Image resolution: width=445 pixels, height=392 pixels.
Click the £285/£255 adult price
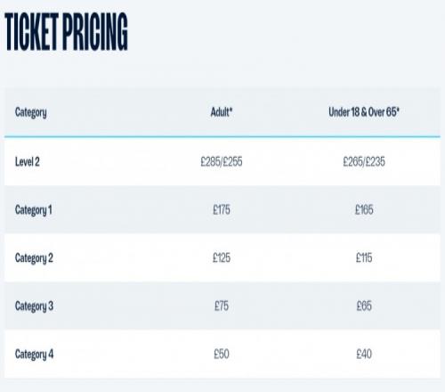222,162
